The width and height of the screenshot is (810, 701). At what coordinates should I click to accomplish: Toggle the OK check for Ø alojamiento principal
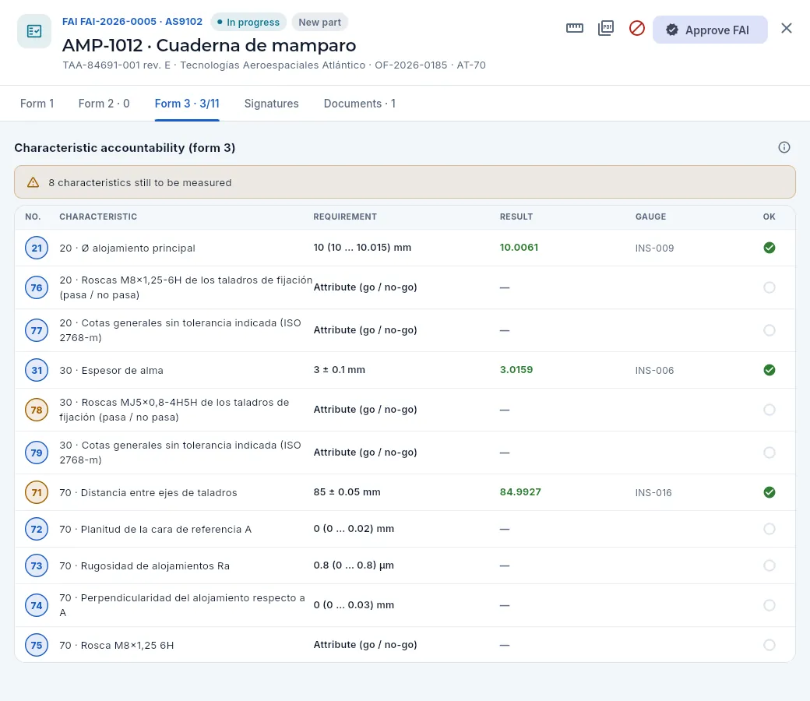click(769, 248)
